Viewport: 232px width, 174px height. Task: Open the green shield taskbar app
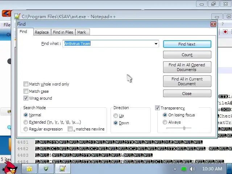point(46,169)
